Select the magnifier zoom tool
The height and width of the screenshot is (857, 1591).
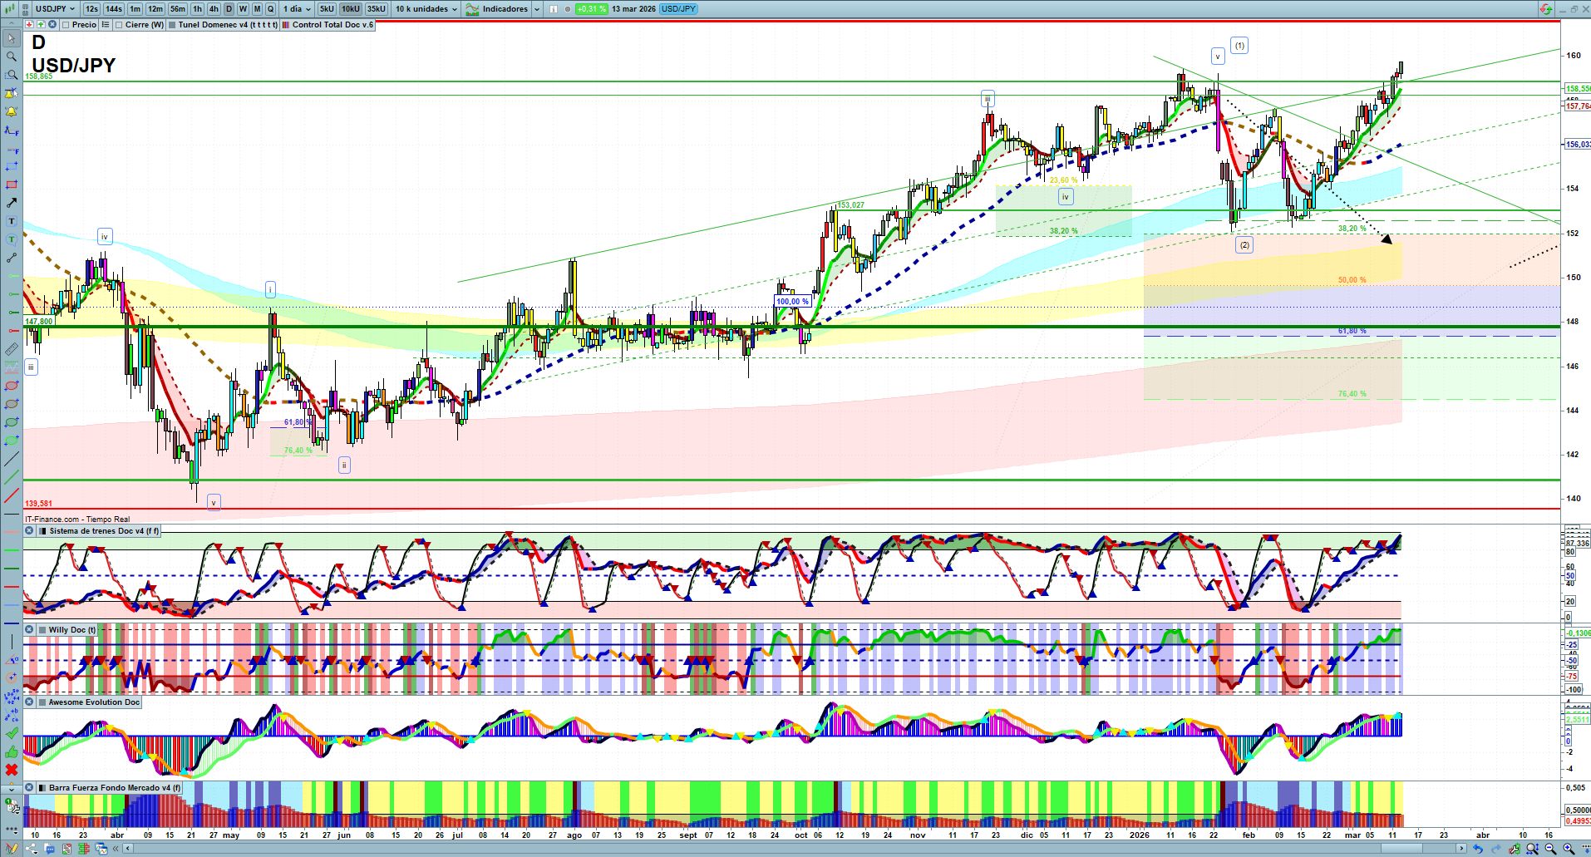12,57
